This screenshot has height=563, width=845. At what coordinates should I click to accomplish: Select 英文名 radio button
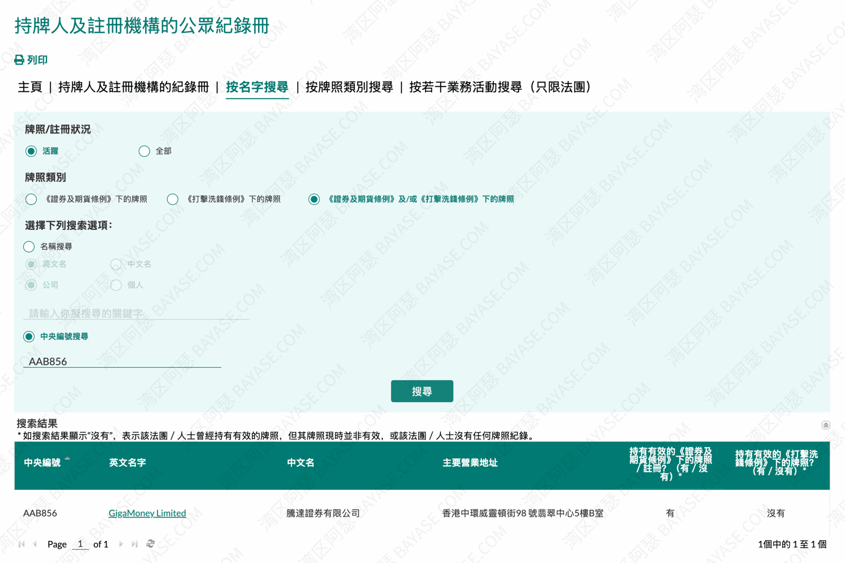[x=31, y=264]
